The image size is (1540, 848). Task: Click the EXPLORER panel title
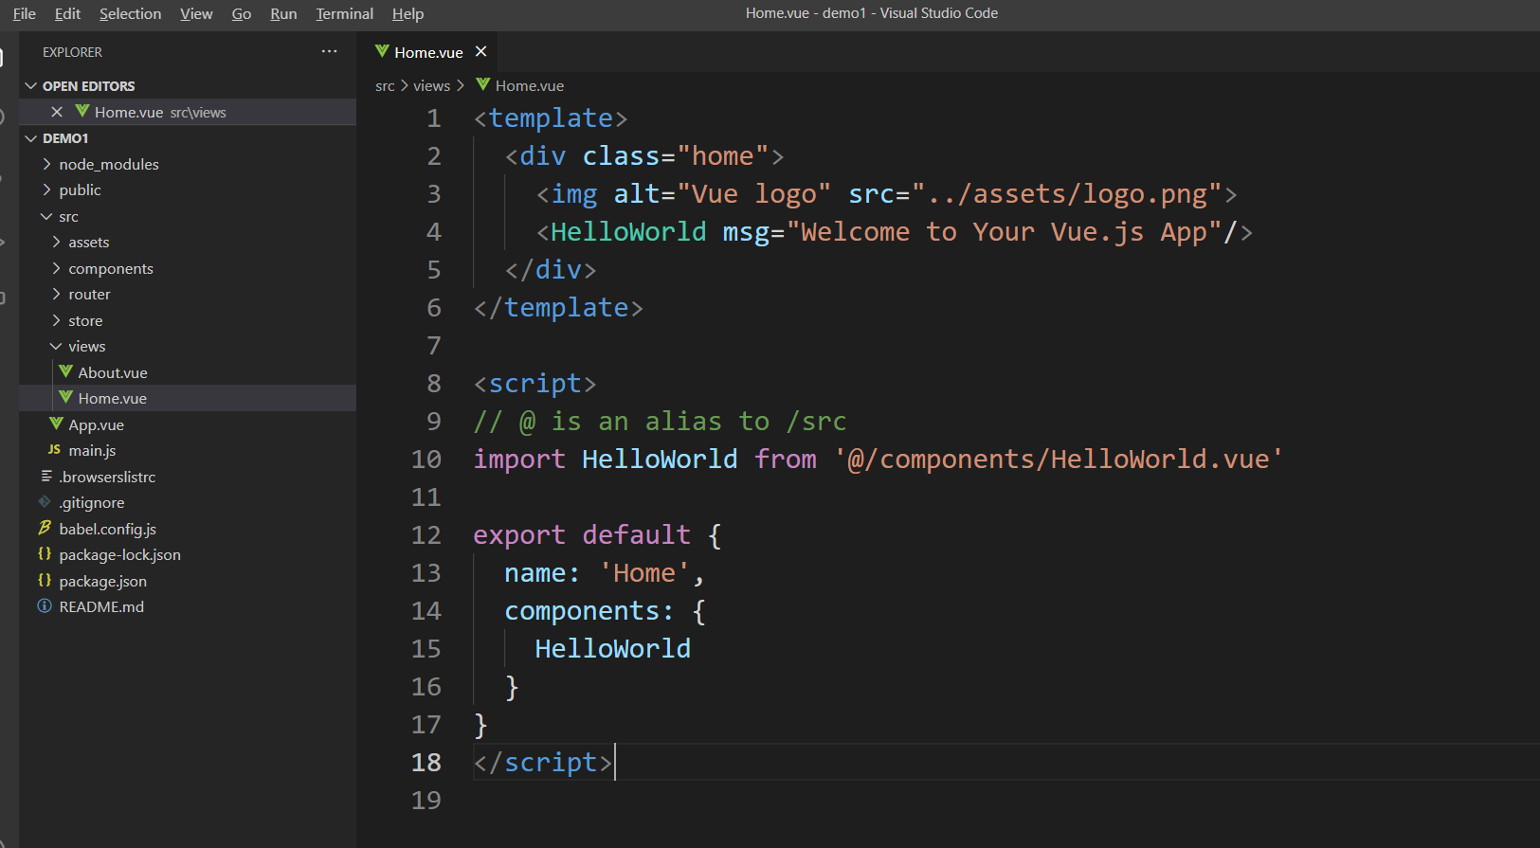click(x=72, y=52)
